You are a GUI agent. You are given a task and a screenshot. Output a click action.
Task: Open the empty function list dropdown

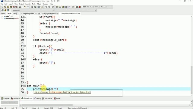[75, 10]
